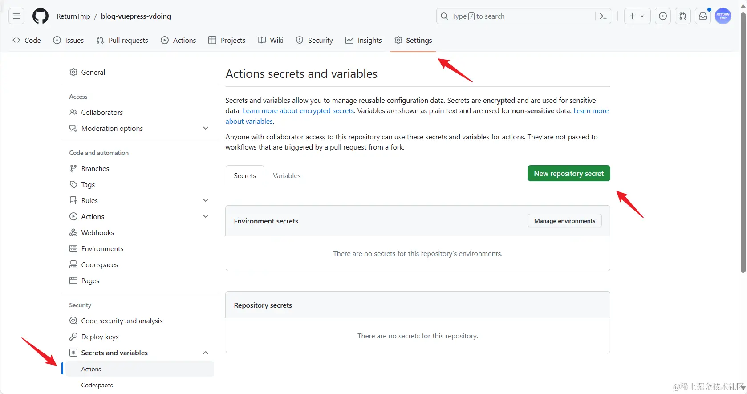Expand the sidebar Actions chevron under Code and automation
This screenshot has height=394, width=747.
tap(206, 216)
